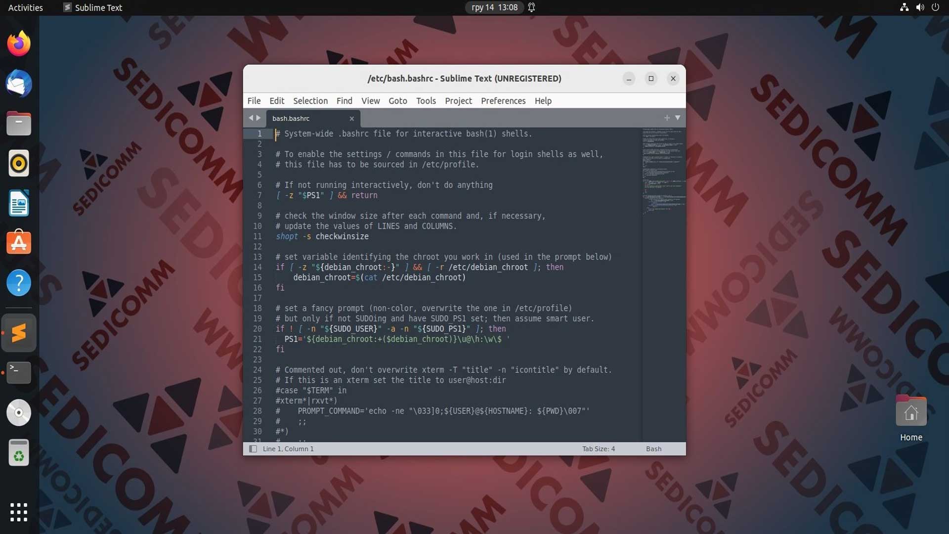The height and width of the screenshot is (534, 949).
Task: Open the Tools menu
Action: coord(425,100)
